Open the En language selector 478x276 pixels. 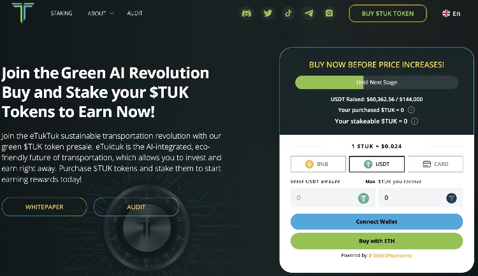[451, 13]
